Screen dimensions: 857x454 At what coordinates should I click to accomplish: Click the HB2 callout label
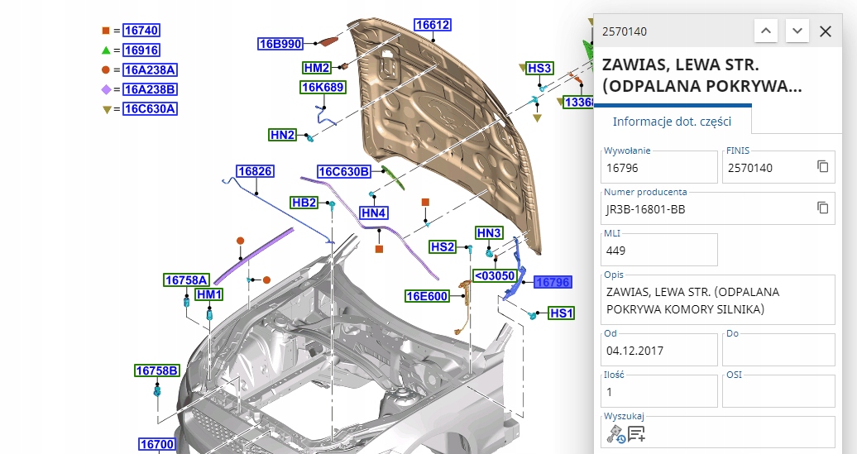[304, 203]
